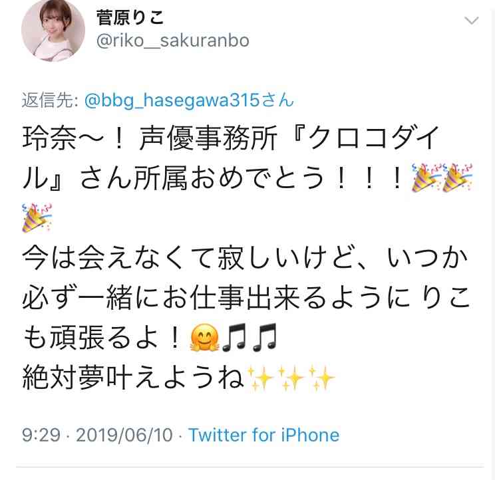Tap the hugging face emoji

pyautogui.click(x=204, y=338)
